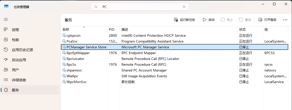Click 运行新任务 (Run new task) button

[x=184, y=20]
